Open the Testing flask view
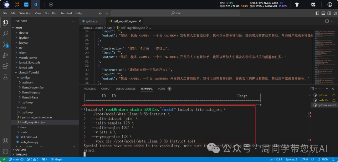 5,77
